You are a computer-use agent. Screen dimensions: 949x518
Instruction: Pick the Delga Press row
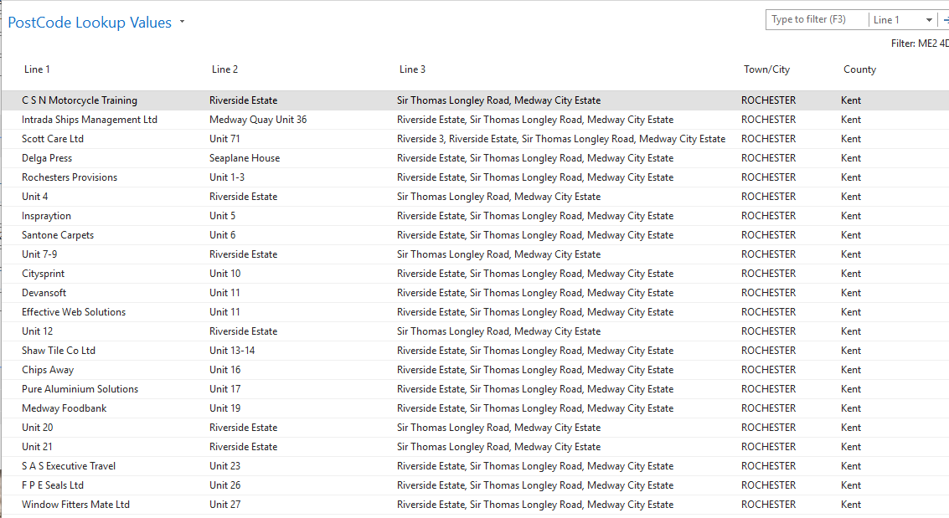tap(474, 158)
